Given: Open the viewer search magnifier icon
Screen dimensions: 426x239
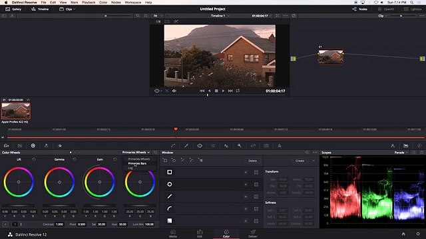Looking at the screenshot, I should [x=138, y=16].
